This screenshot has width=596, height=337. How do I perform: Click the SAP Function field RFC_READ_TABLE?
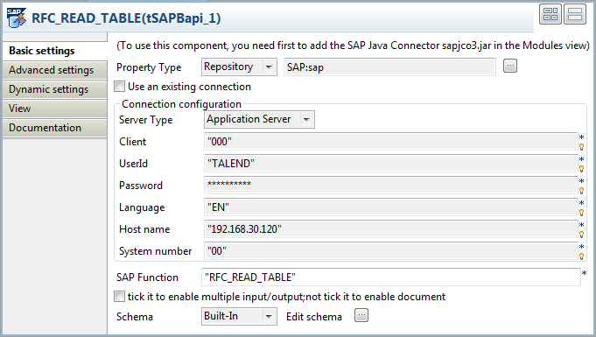390,277
